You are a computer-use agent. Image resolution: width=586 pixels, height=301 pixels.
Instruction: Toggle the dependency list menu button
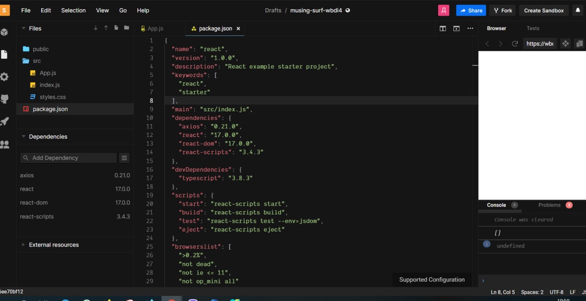(124, 158)
